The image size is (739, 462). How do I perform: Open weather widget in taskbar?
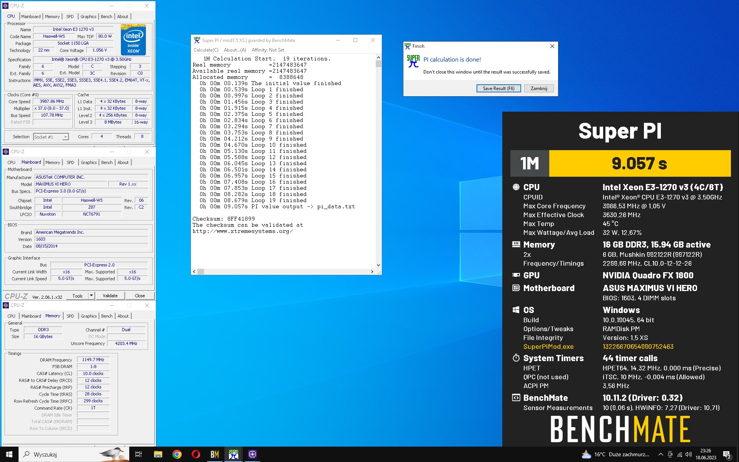tap(615, 454)
